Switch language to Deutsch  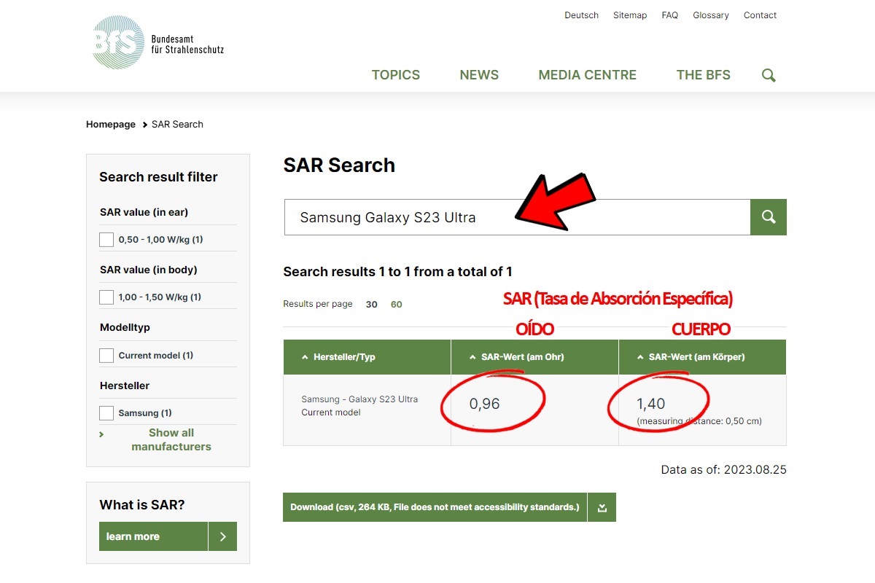[x=581, y=15]
